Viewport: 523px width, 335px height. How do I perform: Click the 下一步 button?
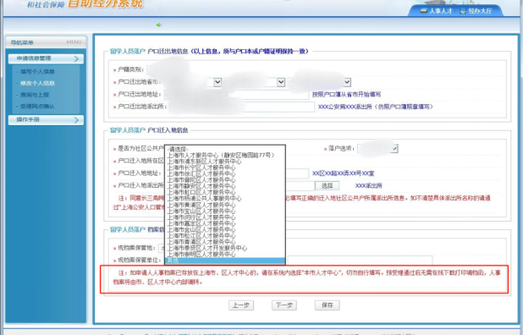point(284,305)
